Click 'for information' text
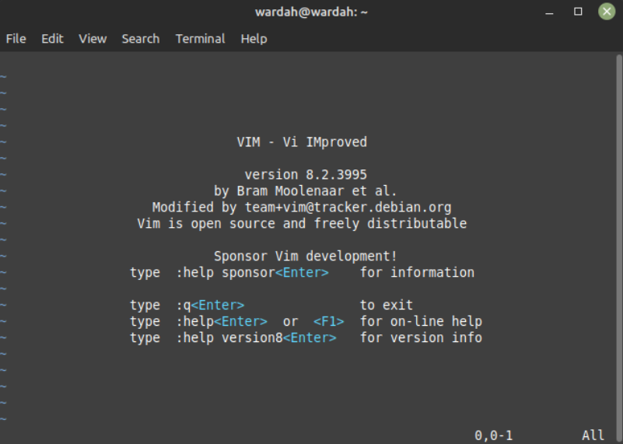623x444 pixels. (417, 272)
